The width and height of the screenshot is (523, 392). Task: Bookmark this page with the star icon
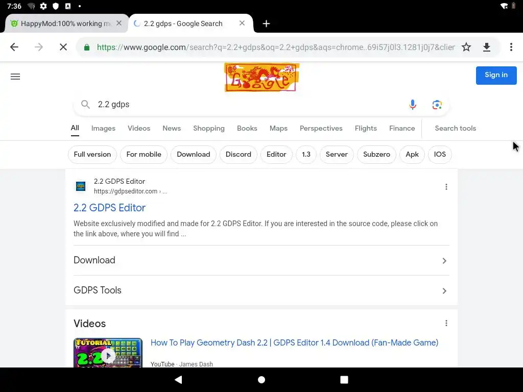click(466, 47)
